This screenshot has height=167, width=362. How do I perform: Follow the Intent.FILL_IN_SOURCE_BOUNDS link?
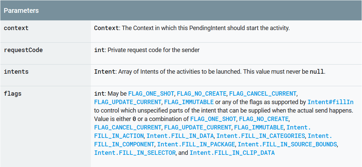coord(287,144)
